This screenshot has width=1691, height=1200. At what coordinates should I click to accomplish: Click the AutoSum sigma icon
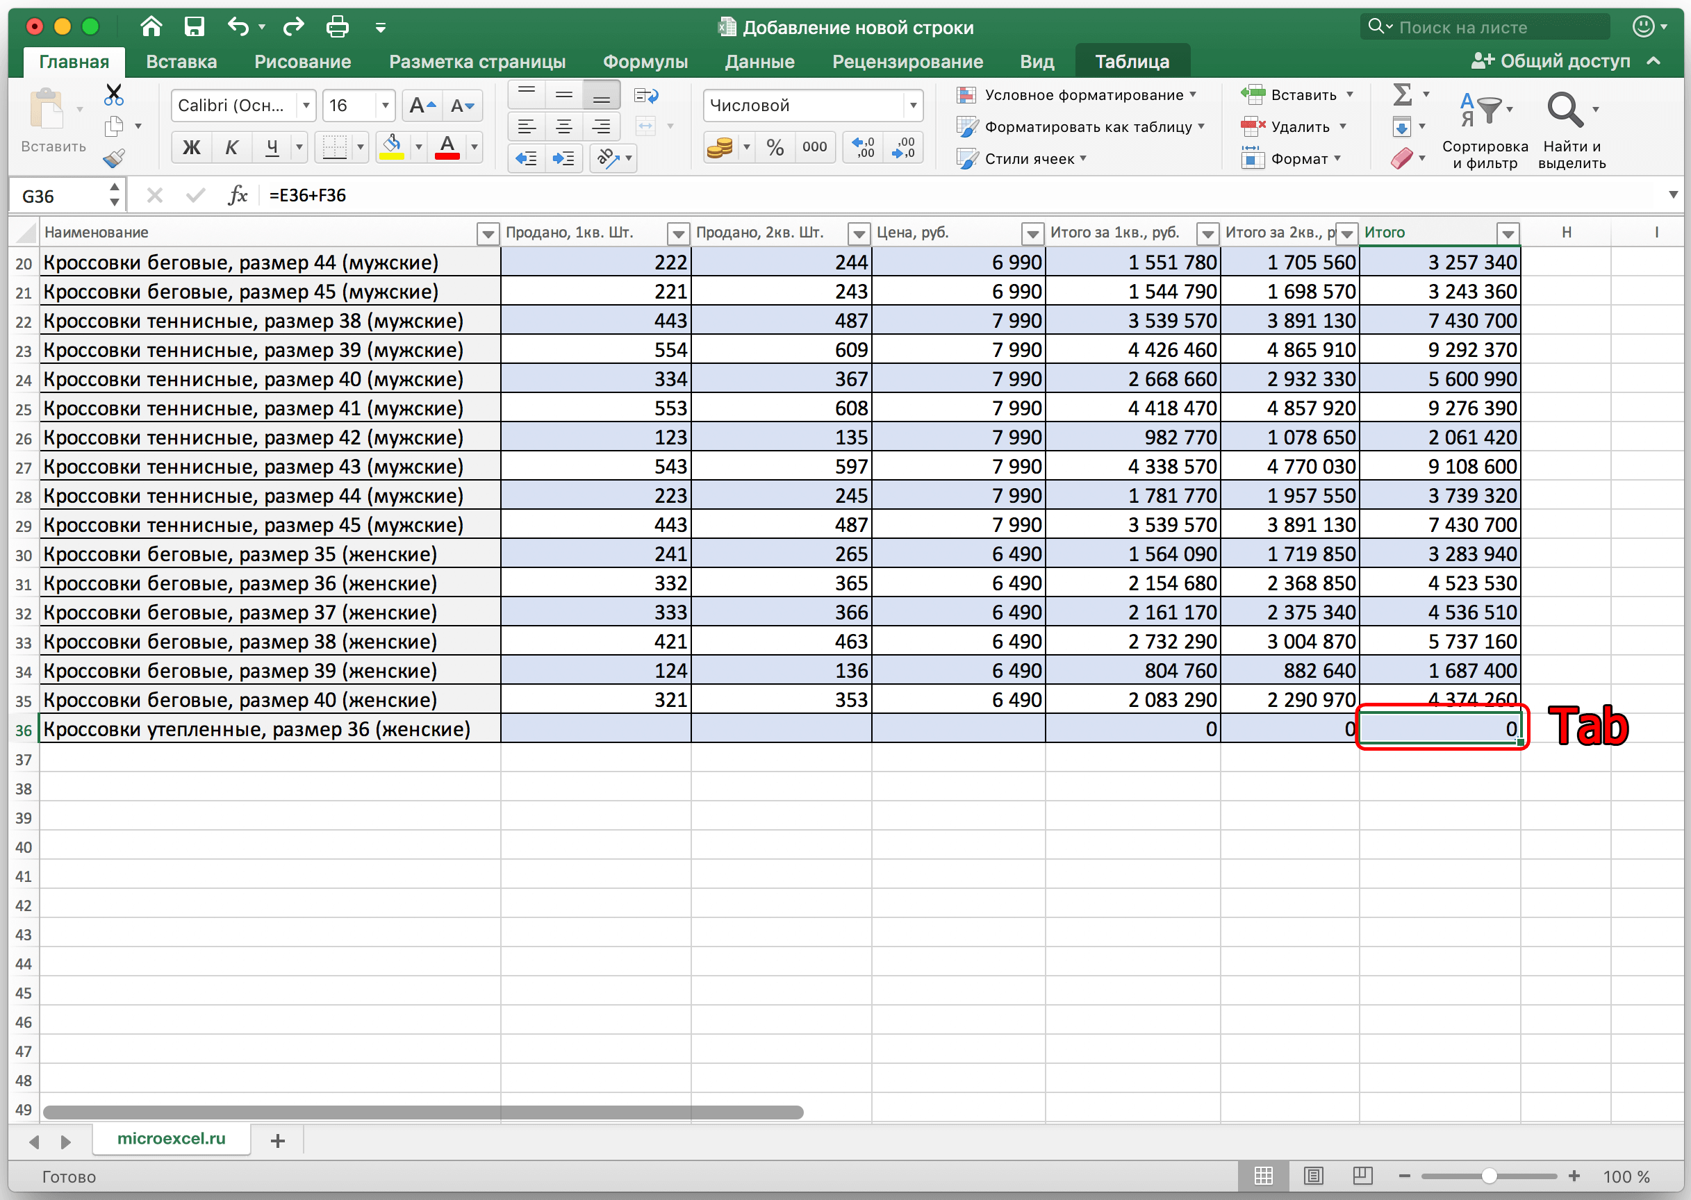(1401, 94)
